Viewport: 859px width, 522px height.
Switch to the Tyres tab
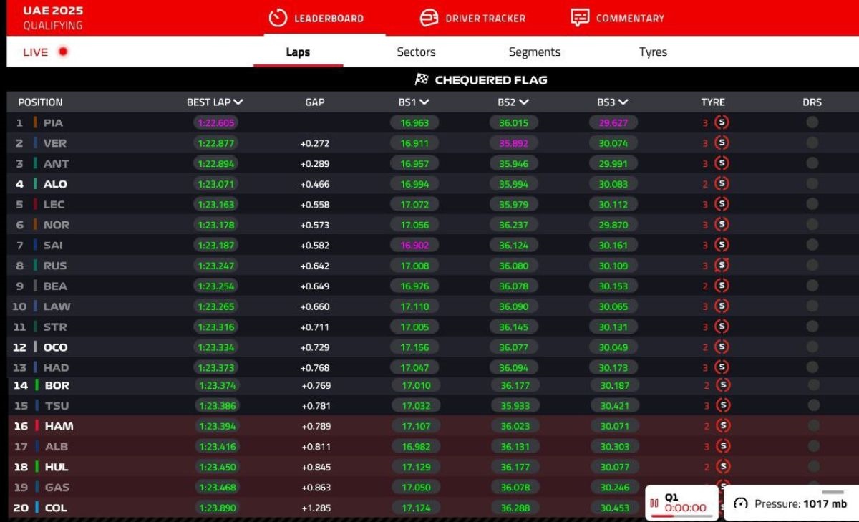[x=653, y=52]
